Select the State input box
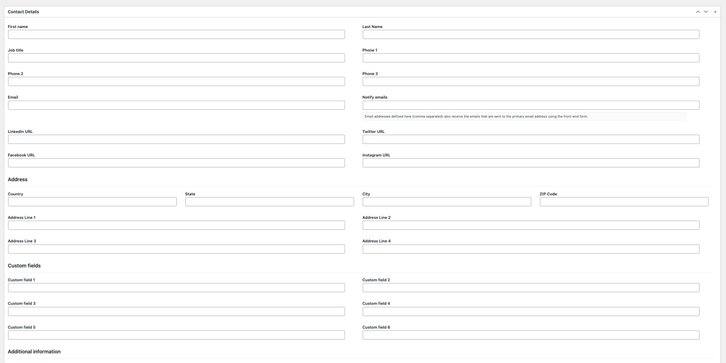This screenshot has width=726, height=363. (269, 202)
